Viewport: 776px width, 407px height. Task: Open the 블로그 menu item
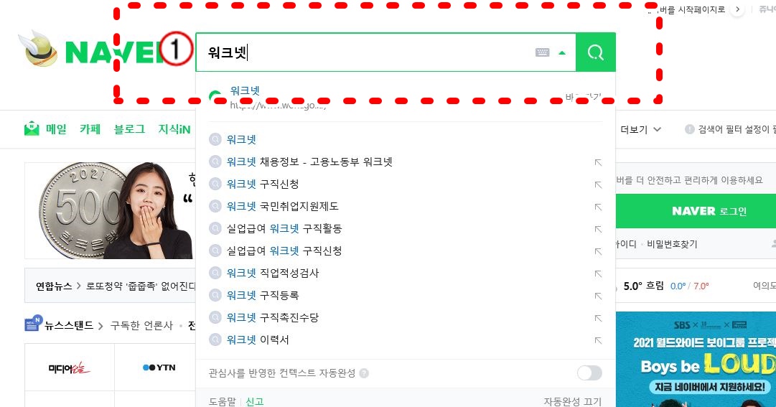click(129, 129)
